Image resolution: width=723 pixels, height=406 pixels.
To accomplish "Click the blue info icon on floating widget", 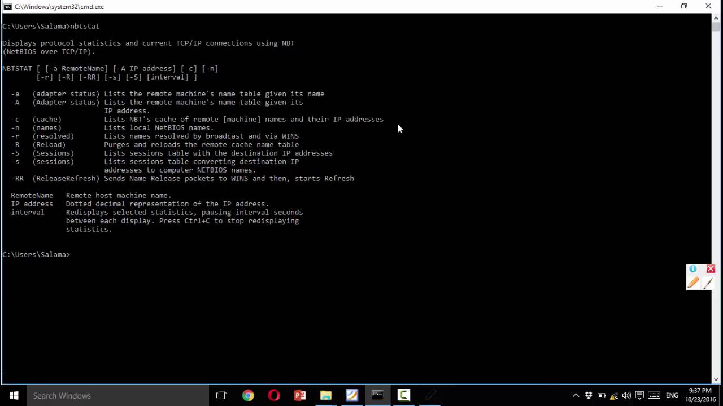I will click(x=693, y=269).
